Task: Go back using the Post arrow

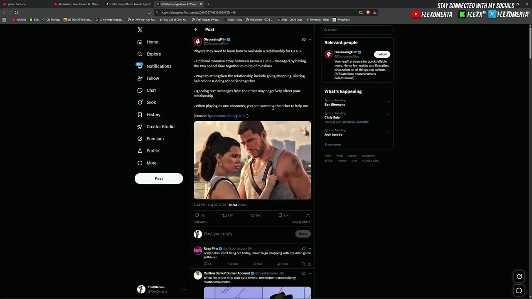Action: 196,29
